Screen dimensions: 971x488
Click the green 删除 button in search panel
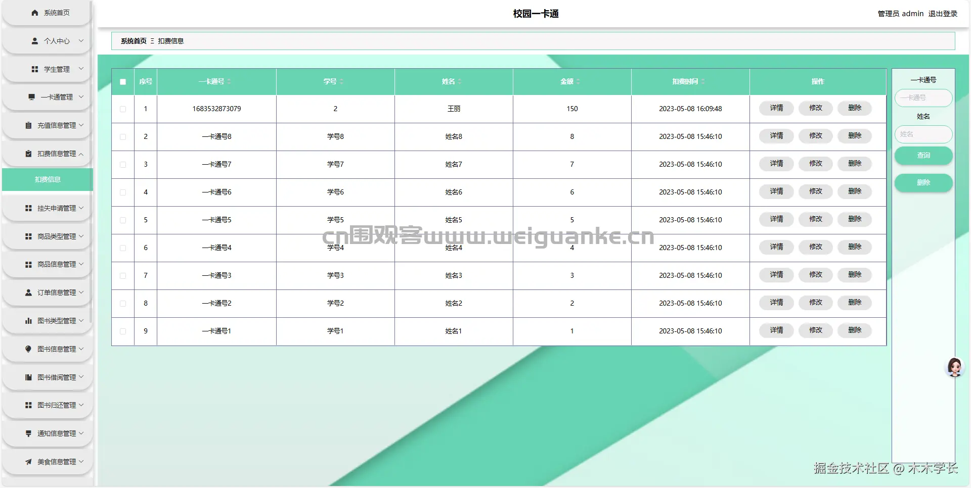pyautogui.click(x=923, y=183)
